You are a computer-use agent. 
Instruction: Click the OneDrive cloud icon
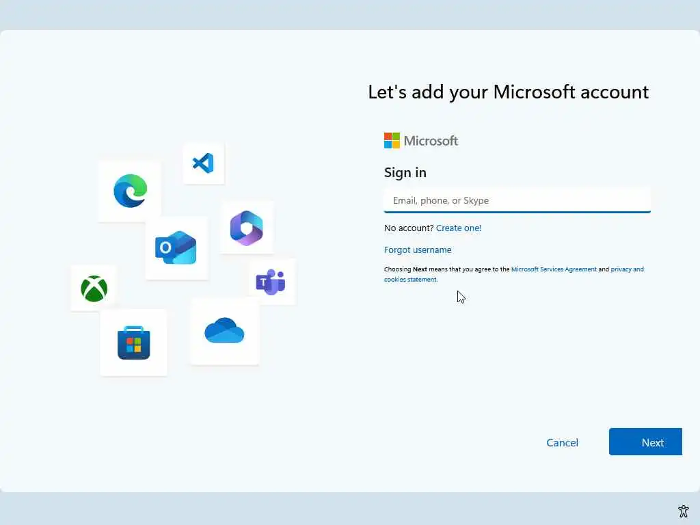pos(224,331)
